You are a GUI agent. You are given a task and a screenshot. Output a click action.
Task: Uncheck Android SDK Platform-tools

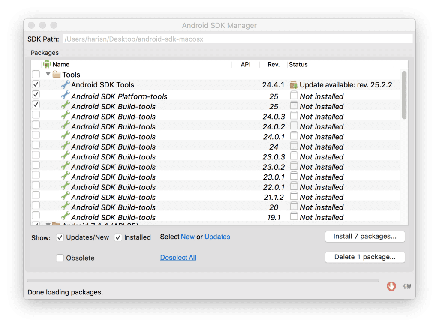coord(36,94)
